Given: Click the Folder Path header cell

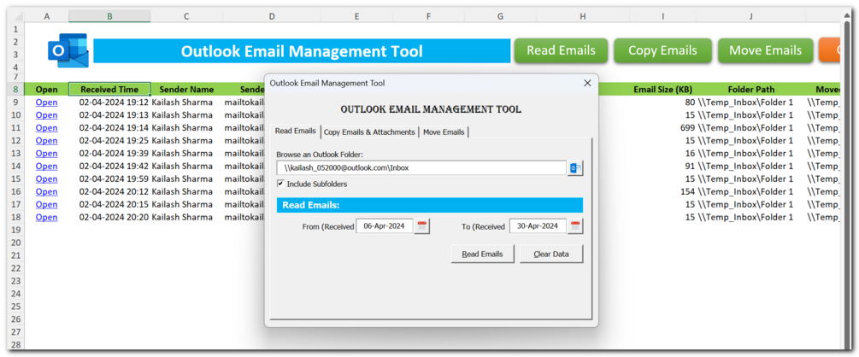Looking at the screenshot, I should (750, 89).
